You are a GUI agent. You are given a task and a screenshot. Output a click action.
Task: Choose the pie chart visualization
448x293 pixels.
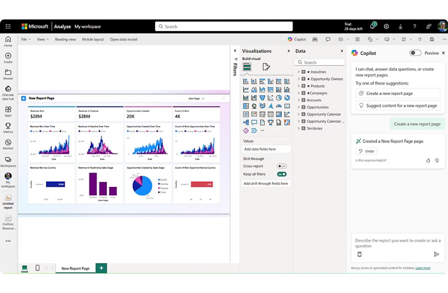279,97
